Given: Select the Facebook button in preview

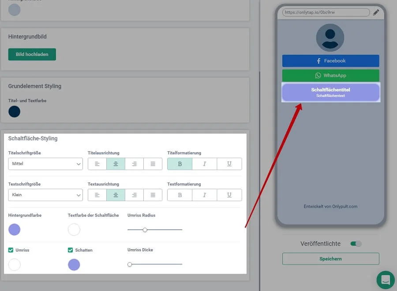Looking at the screenshot, I should (330, 61).
